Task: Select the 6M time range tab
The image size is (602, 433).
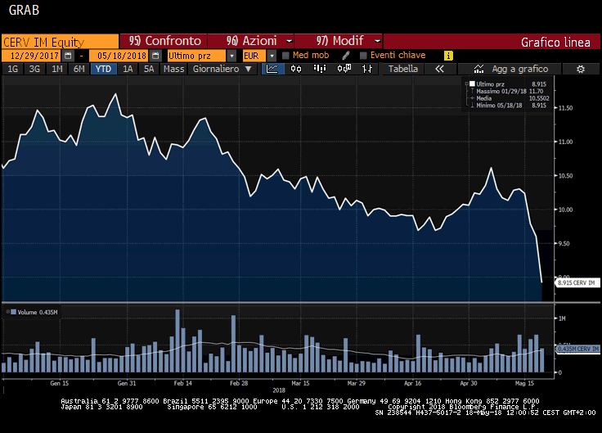Action: coord(79,70)
